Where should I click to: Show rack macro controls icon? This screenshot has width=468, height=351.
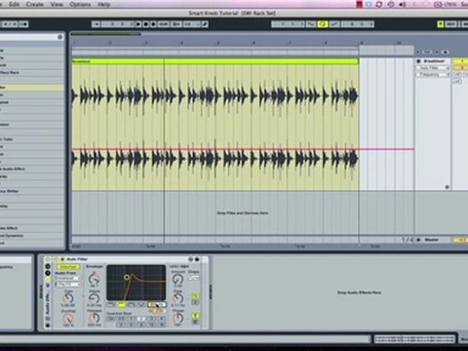point(48,266)
